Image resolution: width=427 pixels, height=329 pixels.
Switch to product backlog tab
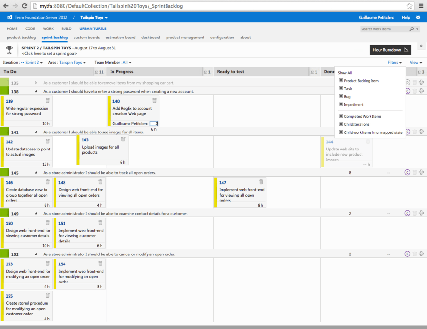(x=21, y=38)
